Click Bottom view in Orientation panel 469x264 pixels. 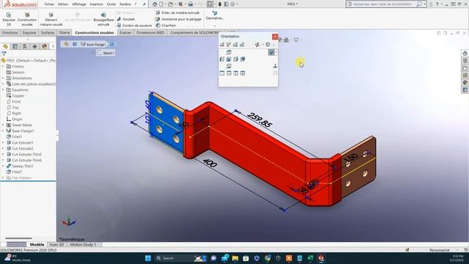click(229, 66)
